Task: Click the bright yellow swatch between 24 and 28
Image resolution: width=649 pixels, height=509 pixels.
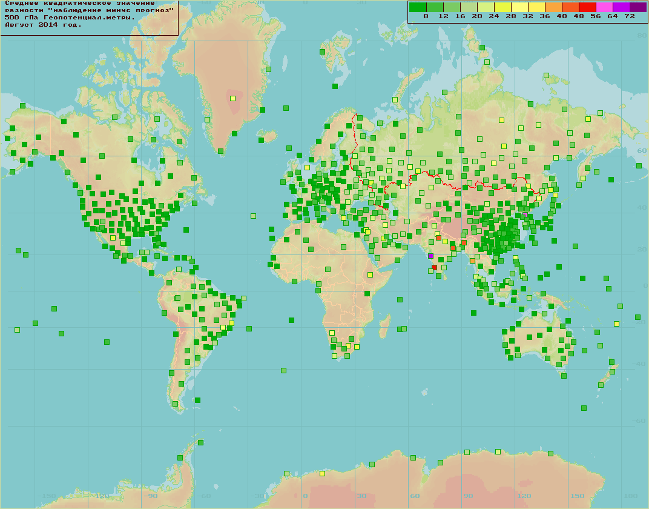Action: 502,7
